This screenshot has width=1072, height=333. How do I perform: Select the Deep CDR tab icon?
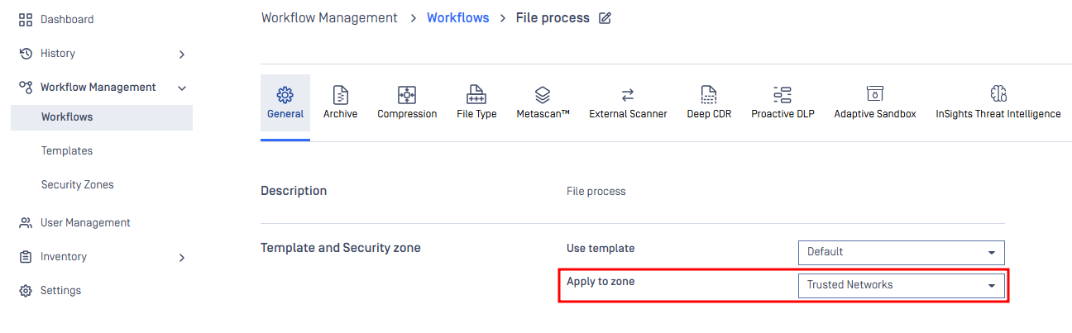click(709, 94)
